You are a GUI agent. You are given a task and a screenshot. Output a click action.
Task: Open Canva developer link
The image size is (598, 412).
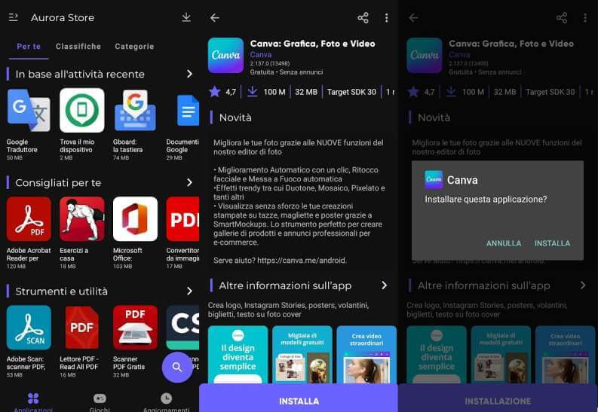pyautogui.click(x=261, y=55)
